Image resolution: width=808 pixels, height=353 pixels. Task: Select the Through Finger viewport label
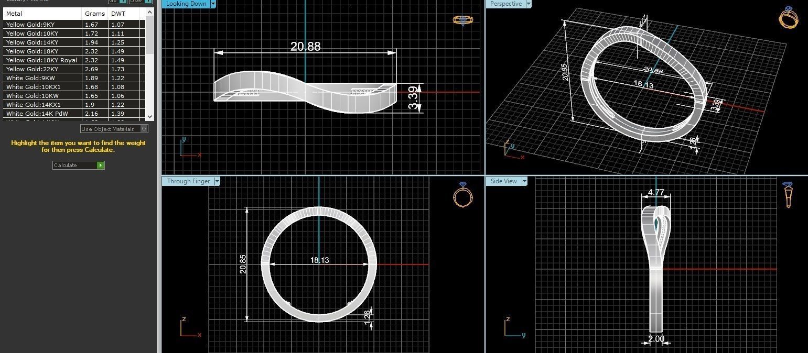[x=188, y=181]
